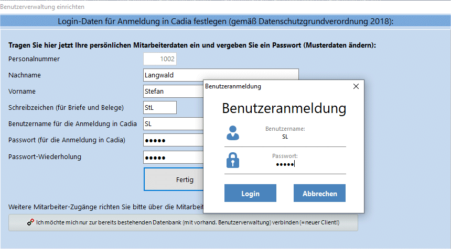Select the Passwort (für die Anmeldung) field
This screenshot has height=249, width=451.
pos(174,140)
